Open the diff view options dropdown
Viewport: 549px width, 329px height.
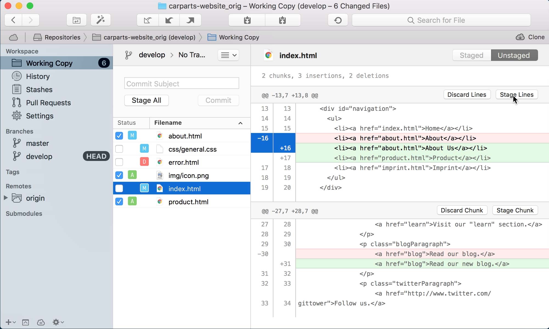tap(228, 55)
